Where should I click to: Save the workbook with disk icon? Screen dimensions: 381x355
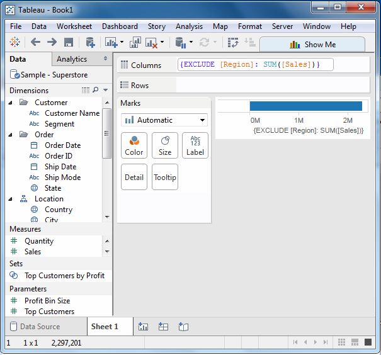click(x=69, y=42)
